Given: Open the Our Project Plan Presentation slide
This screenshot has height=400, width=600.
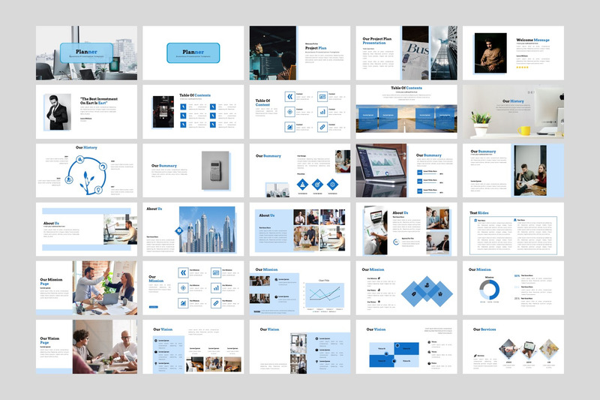Looking at the screenshot, I should pyautogui.click(x=406, y=53).
